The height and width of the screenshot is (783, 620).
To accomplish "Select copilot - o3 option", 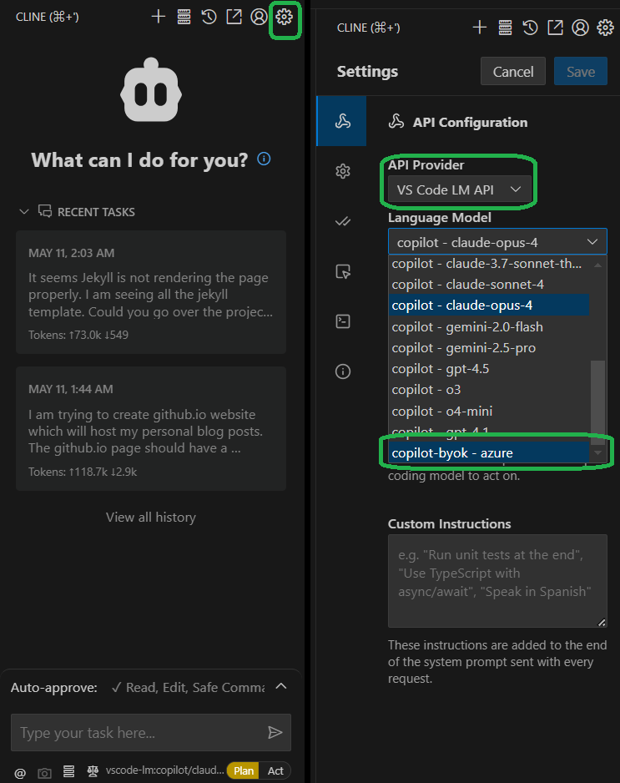I will (489, 390).
